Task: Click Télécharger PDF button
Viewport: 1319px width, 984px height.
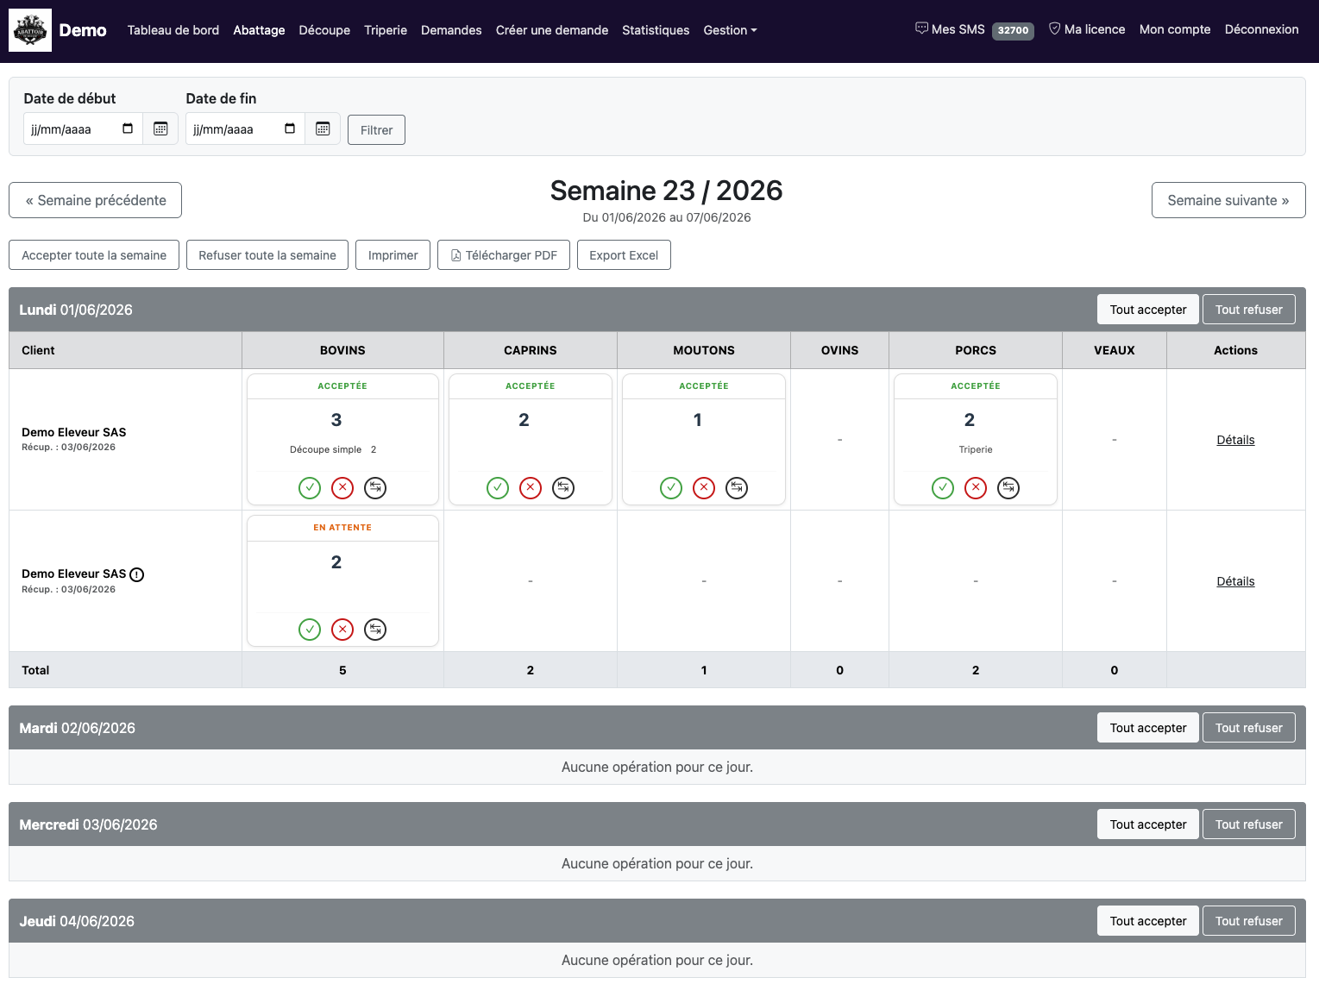Action: coord(504,255)
